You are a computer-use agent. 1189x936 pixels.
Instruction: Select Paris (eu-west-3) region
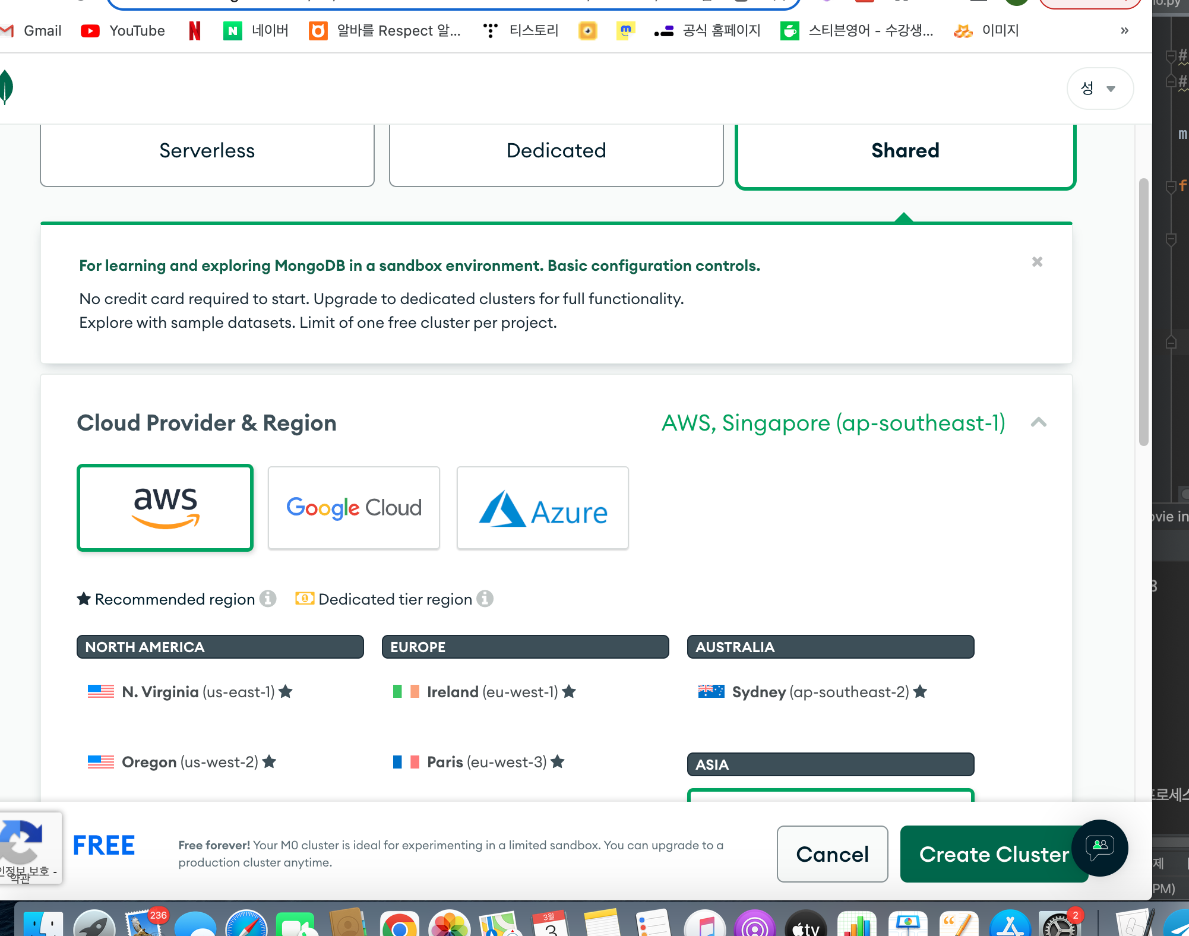(x=479, y=762)
